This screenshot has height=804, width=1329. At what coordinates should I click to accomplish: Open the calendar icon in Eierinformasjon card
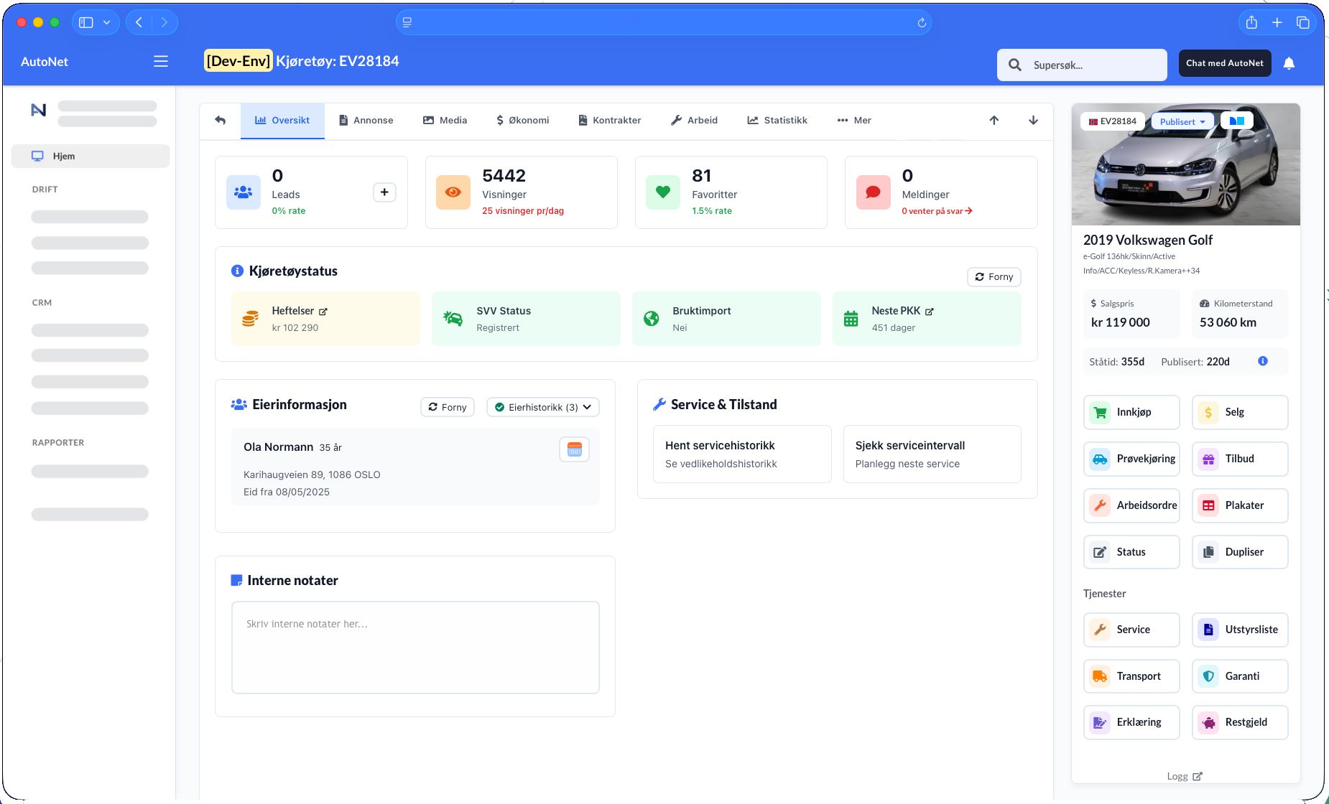[x=573, y=449]
